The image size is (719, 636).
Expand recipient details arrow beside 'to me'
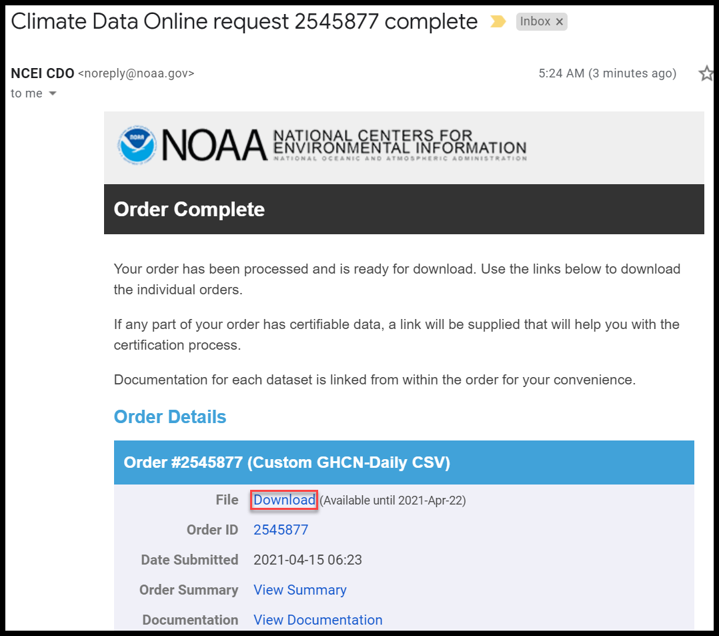tap(53, 94)
